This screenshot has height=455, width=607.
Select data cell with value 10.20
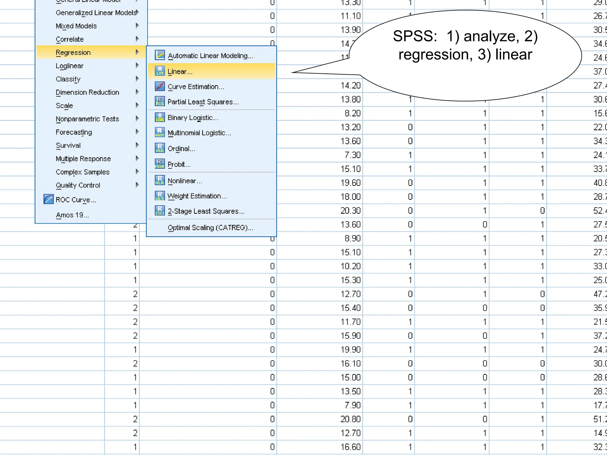(320, 266)
